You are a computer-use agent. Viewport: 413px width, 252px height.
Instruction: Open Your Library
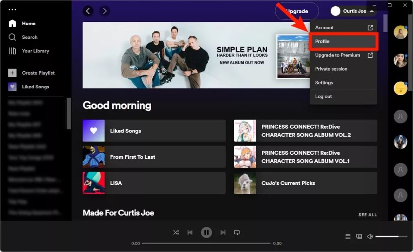click(12, 51)
